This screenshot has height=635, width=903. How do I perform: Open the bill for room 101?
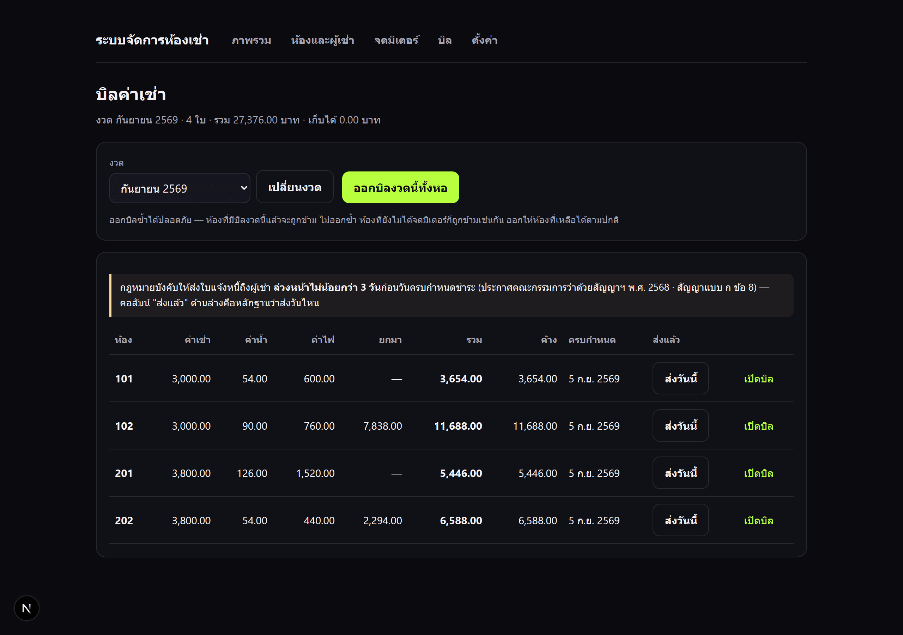(x=758, y=379)
